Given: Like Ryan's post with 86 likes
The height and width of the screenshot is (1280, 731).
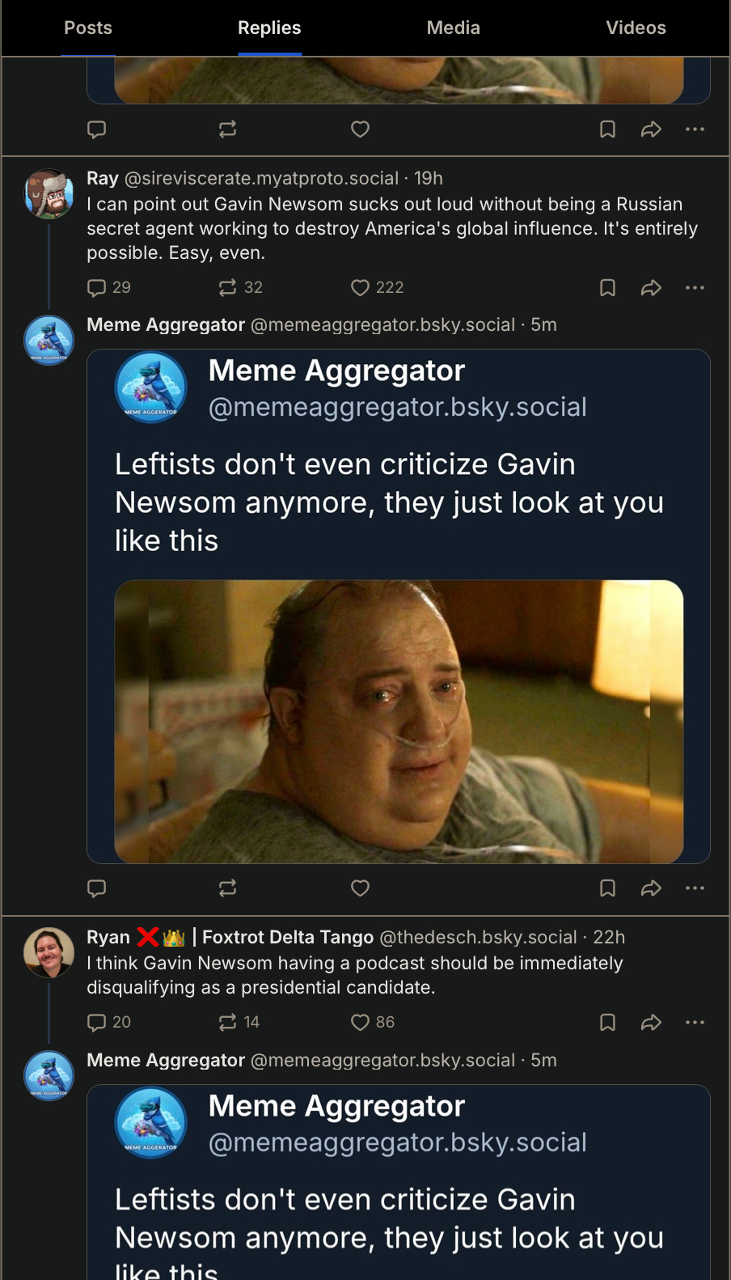Looking at the screenshot, I should [x=361, y=1023].
